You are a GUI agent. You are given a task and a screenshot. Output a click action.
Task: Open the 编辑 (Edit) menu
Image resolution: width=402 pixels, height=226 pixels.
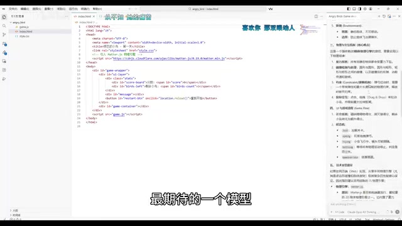(24, 9)
